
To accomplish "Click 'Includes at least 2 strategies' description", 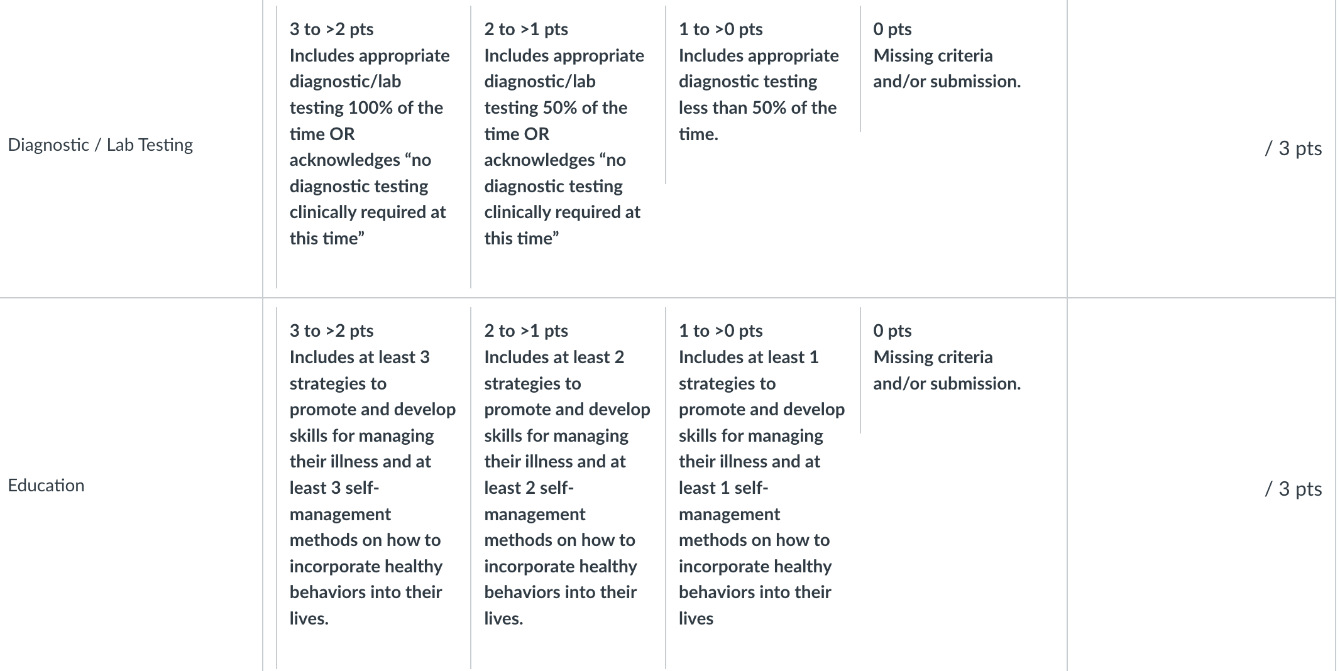I will click(554, 370).
